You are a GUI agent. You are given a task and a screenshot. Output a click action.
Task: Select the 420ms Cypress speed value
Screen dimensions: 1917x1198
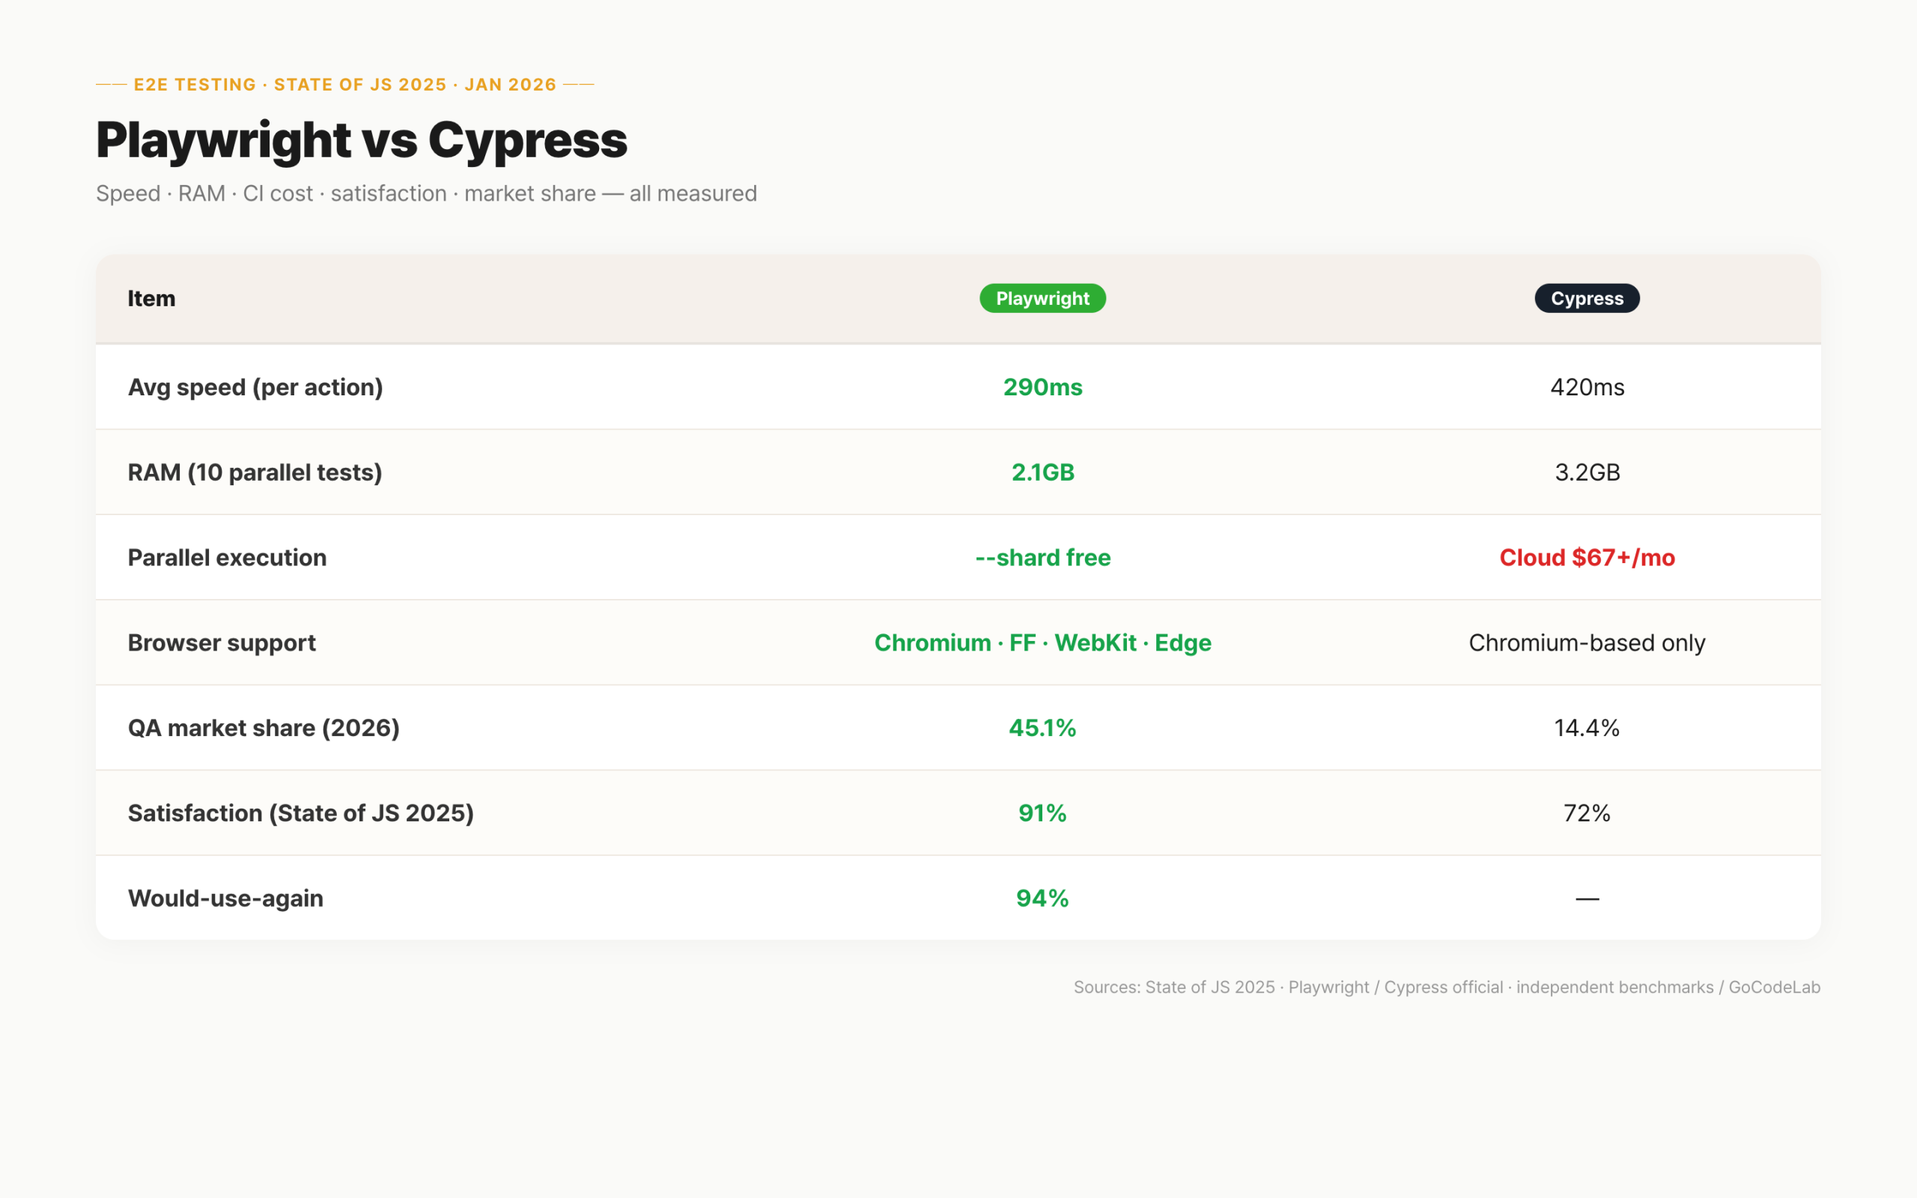point(1586,387)
